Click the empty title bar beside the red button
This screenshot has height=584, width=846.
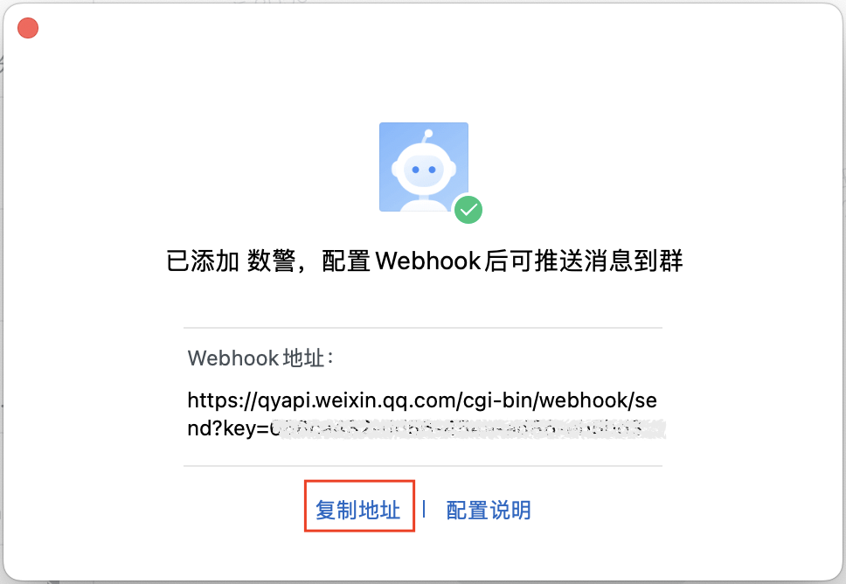(x=432, y=28)
